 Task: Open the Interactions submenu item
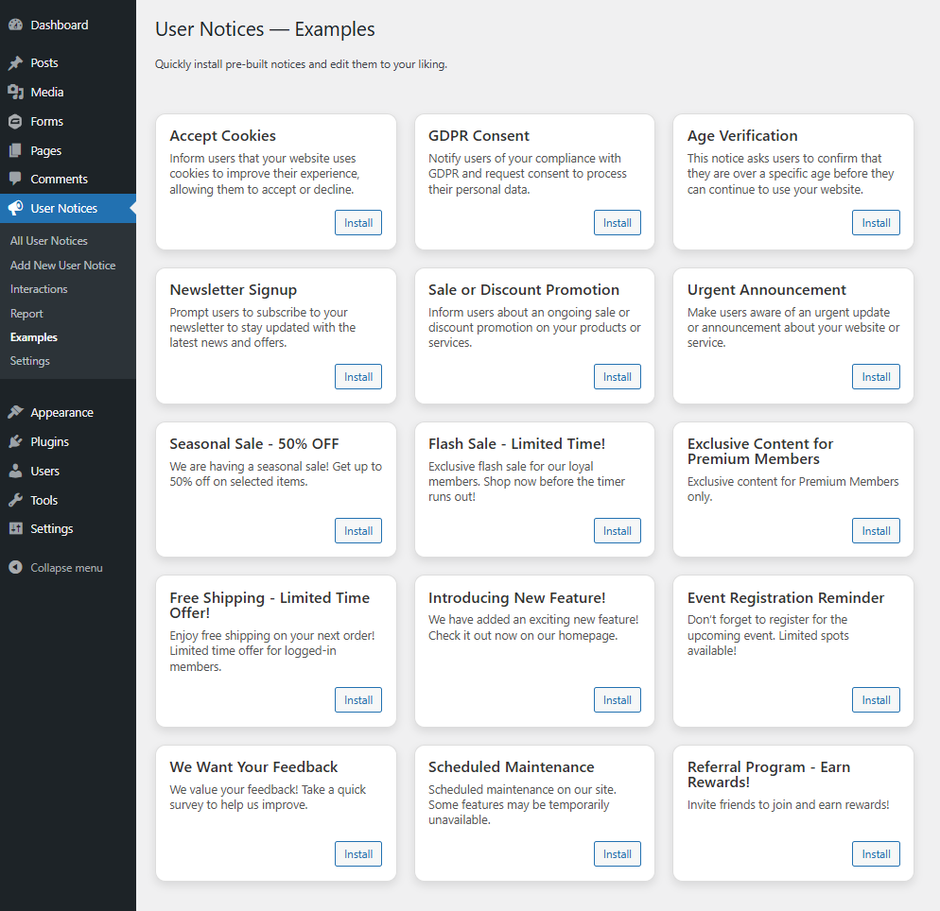point(39,289)
